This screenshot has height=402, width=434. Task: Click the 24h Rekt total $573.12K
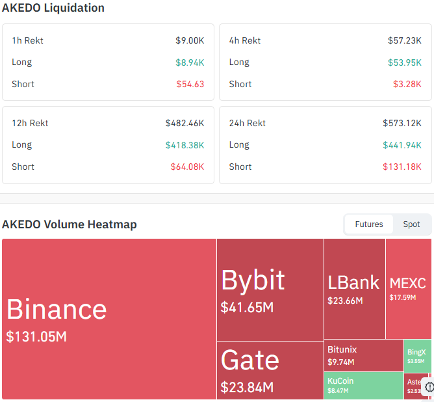pyautogui.click(x=402, y=123)
